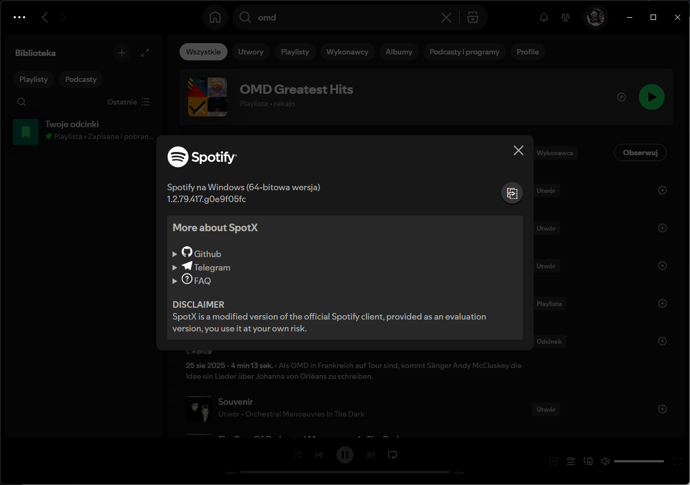Focus the search field containing "omd"

pos(345,17)
